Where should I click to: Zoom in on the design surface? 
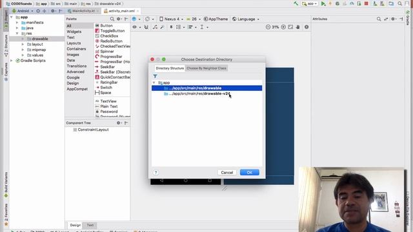tap(283, 27)
